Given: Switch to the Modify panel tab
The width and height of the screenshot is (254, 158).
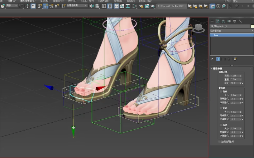Looking at the screenshot, I should [217, 21].
